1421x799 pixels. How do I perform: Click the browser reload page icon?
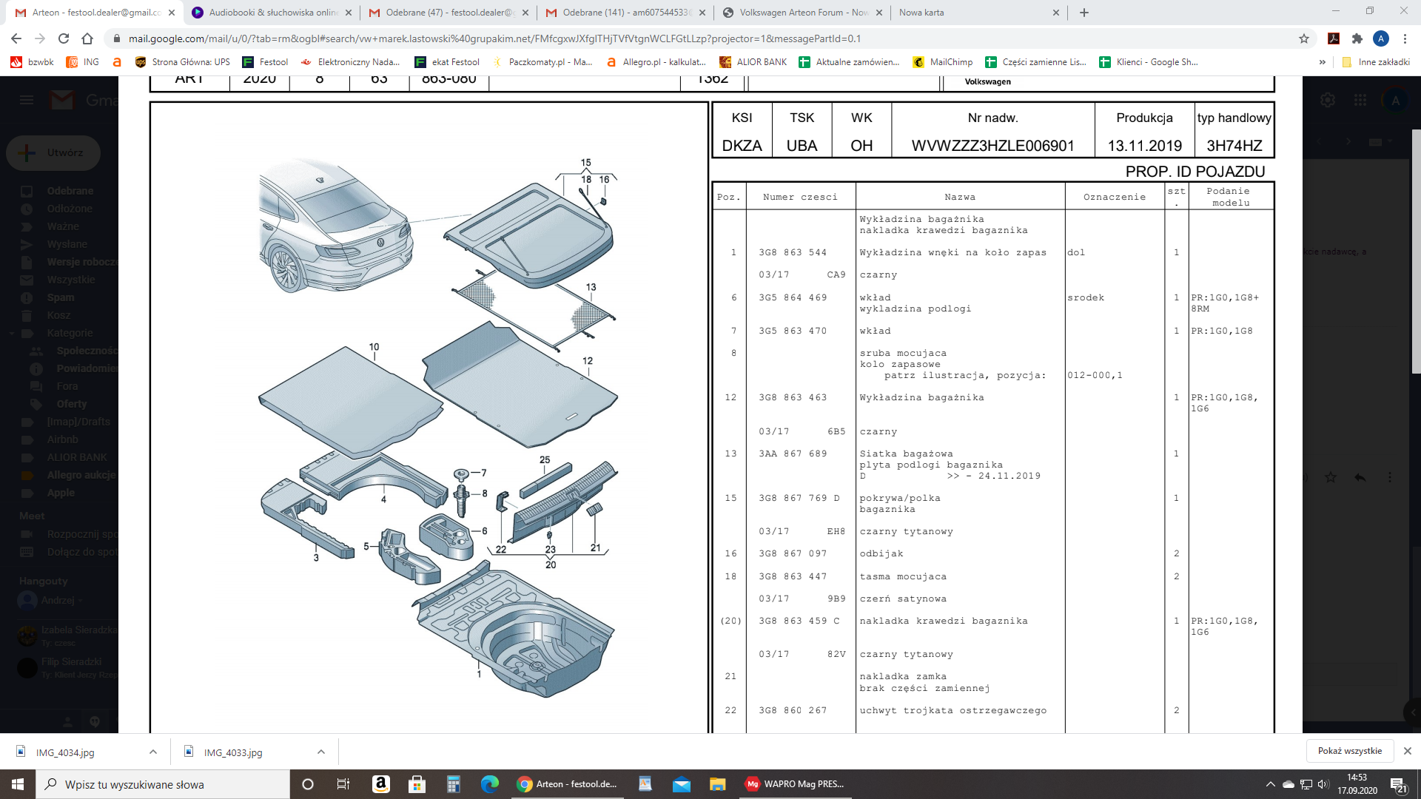click(x=64, y=38)
